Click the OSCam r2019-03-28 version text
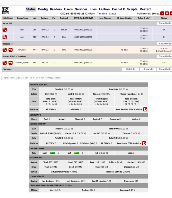Viewport: 172px width, 198px height. [78, 14]
